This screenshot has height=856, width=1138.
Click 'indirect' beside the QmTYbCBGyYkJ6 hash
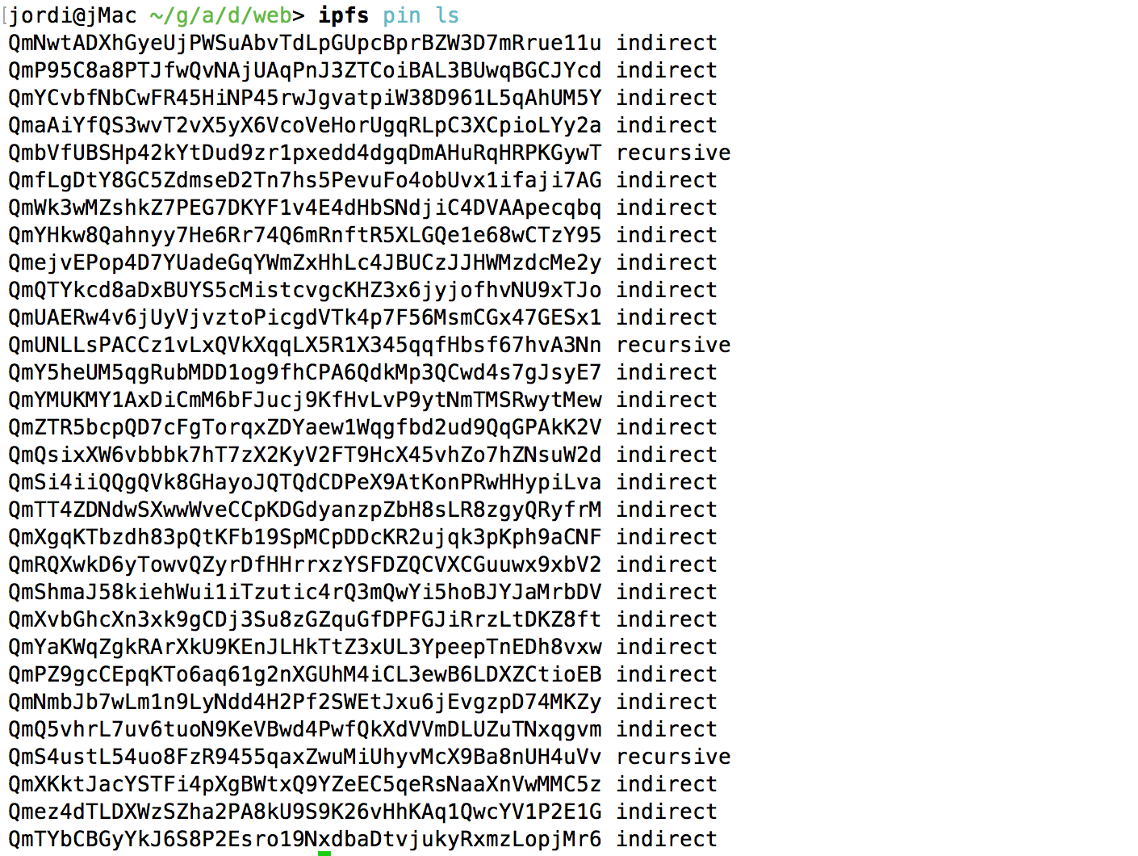click(x=667, y=839)
